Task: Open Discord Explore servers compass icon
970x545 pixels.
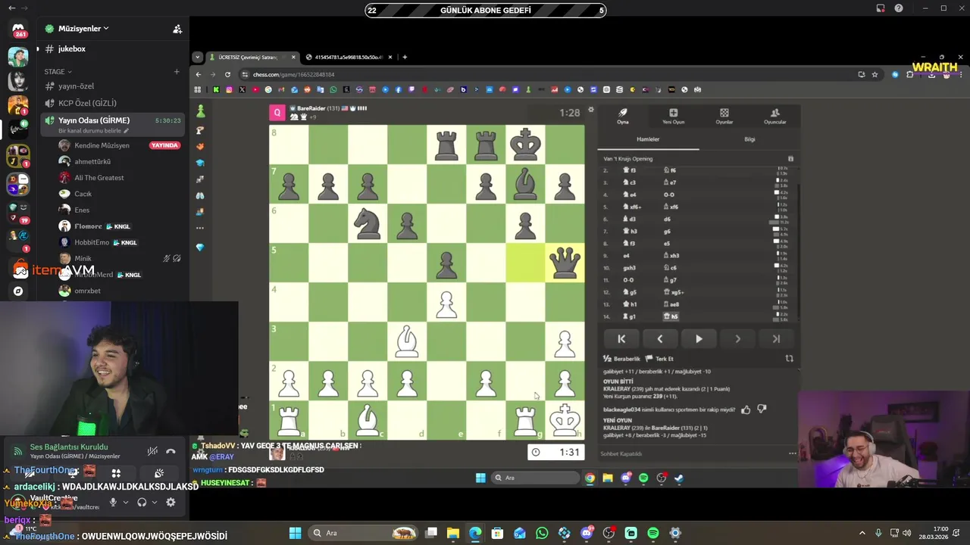Action: click(18, 291)
